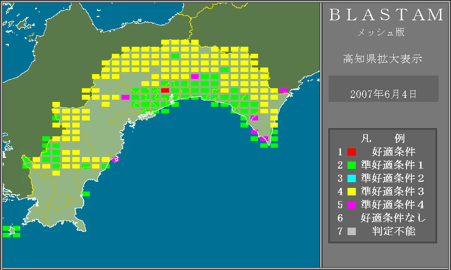This screenshot has width=451, height=270.
Task: Click the green legend swatch for 準好適条件1
Action: click(x=351, y=165)
